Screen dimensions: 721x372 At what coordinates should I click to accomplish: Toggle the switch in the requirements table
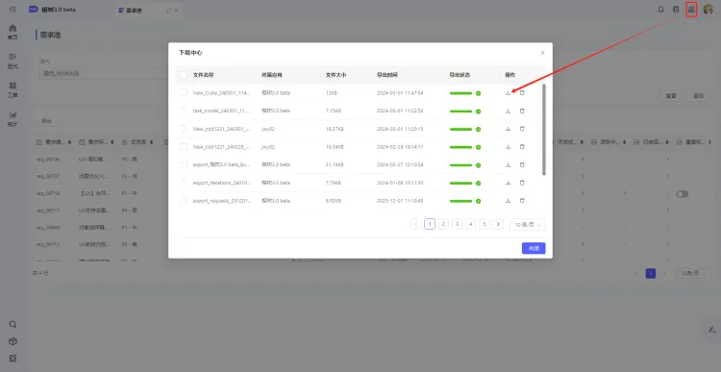point(682,194)
